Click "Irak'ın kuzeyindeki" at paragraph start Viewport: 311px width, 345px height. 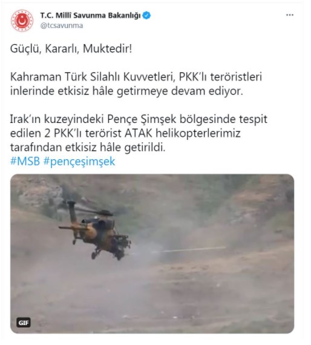[57, 119]
